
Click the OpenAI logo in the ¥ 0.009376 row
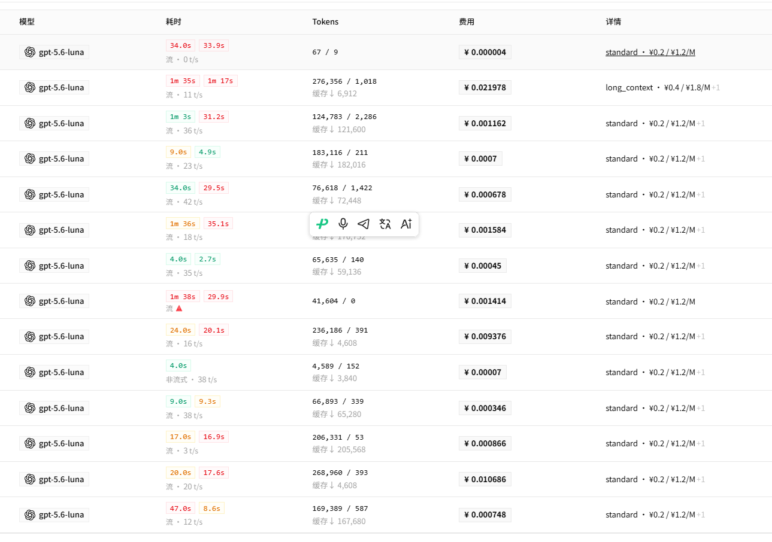pyautogui.click(x=30, y=336)
